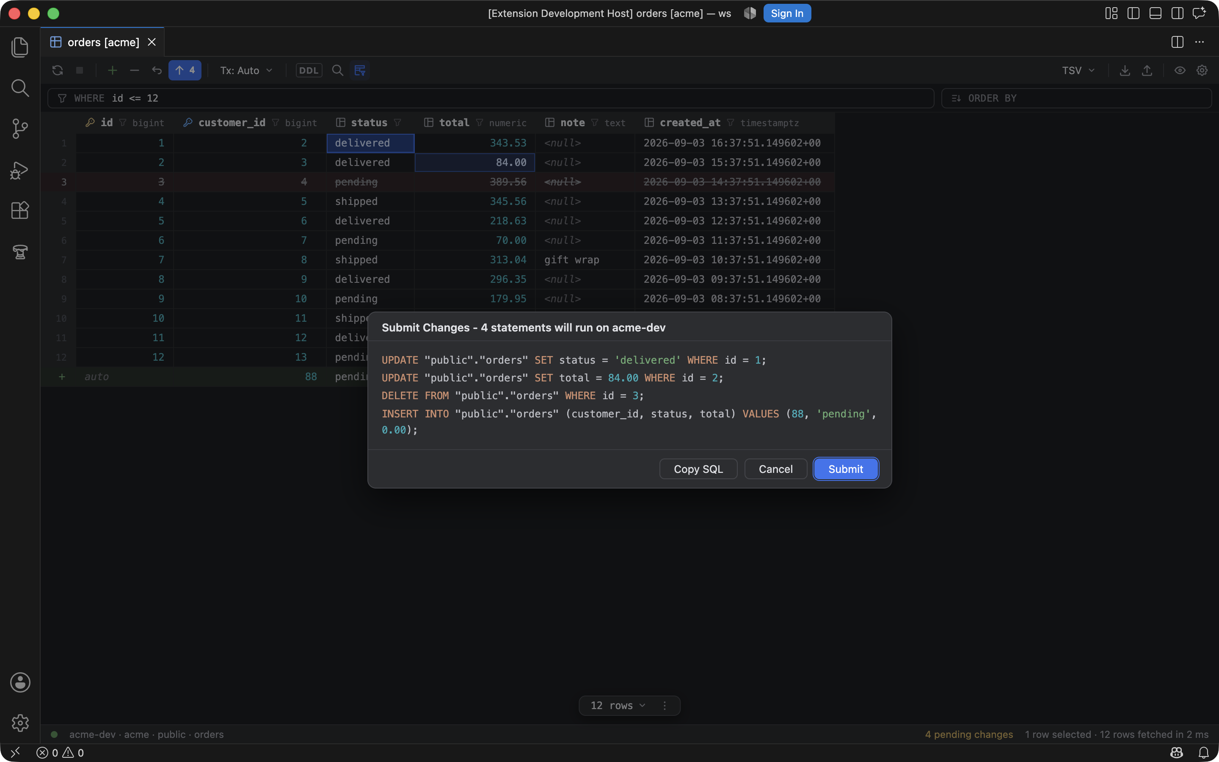Open Source Control view

19,129
